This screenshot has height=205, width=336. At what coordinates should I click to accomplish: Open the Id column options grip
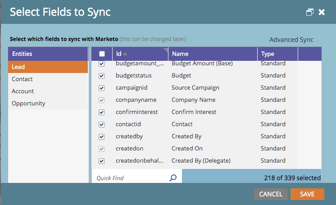pos(165,50)
